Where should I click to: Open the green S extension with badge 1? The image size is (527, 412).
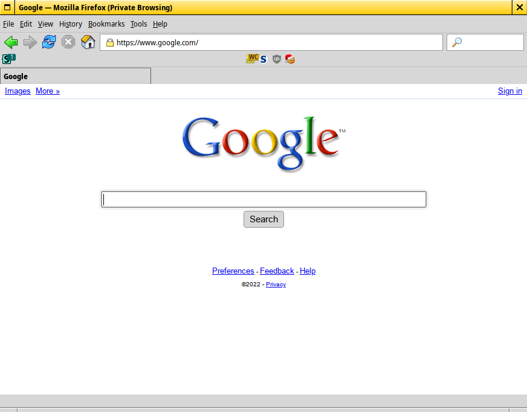pos(8,59)
